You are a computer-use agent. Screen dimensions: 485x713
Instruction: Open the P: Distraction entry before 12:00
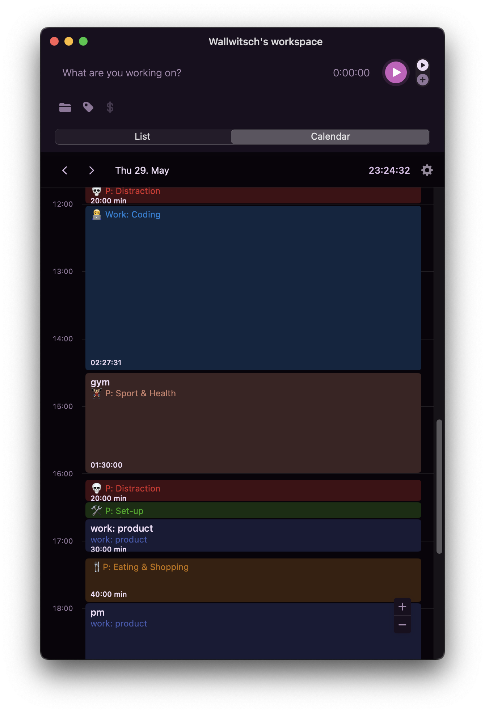pos(253,195)
